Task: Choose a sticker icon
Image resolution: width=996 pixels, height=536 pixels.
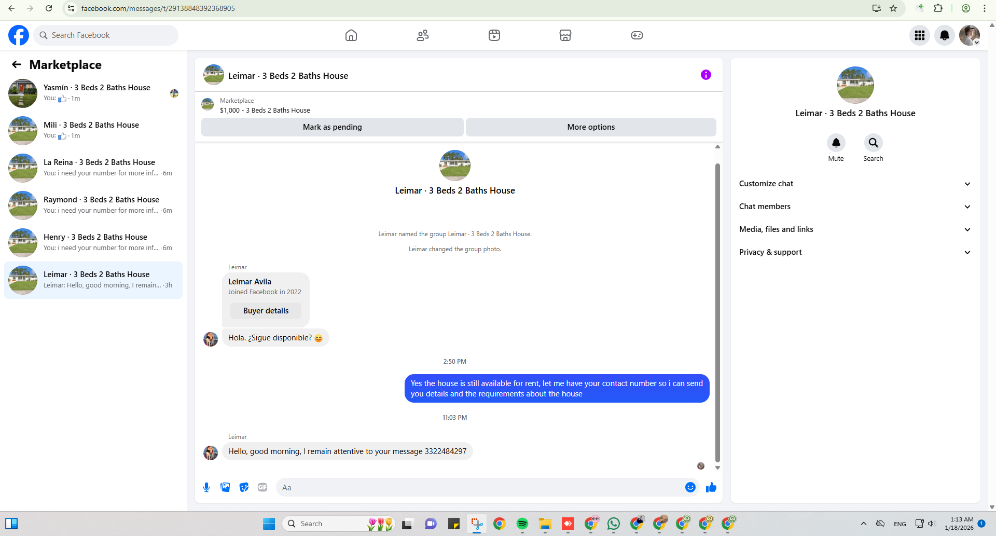Action: click(244, 487)
